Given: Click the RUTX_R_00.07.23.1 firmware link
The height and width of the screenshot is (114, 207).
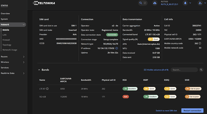Looking at the screenshot, I should (169, 4).
